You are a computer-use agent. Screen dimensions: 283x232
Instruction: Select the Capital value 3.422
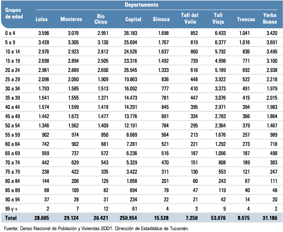click(132, 172)
